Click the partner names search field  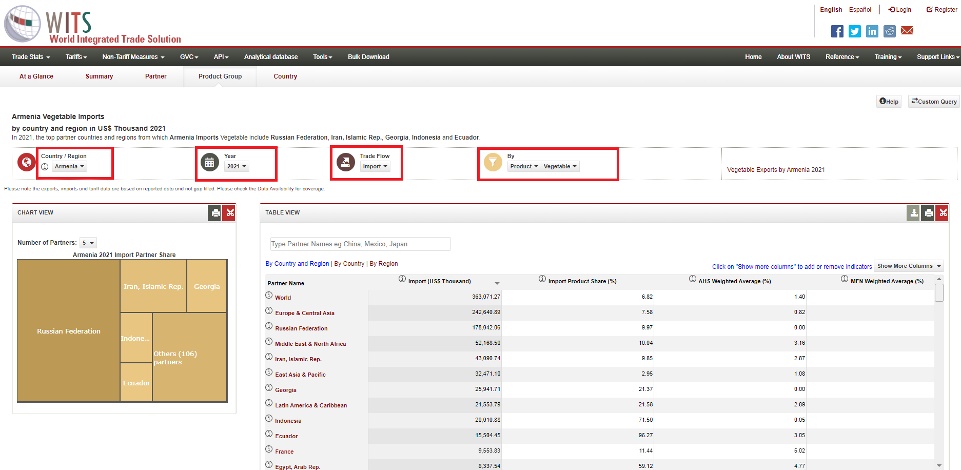[360, 244]
